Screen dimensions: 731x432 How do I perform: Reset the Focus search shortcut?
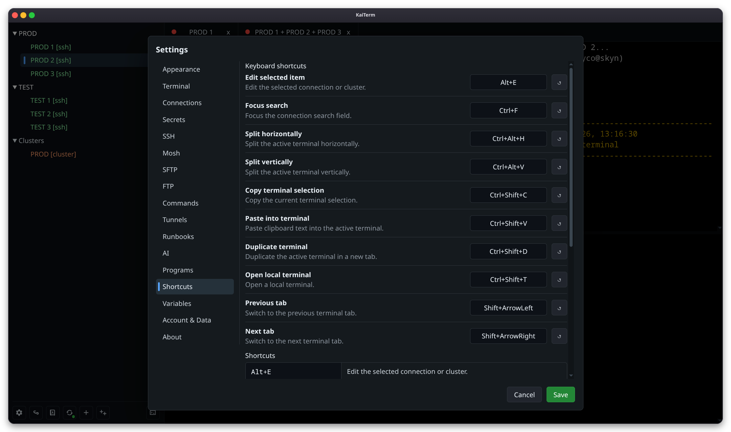coord(559,111)
